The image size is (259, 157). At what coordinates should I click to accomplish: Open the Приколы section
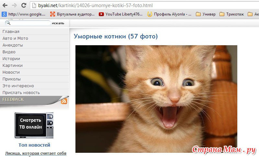click(34, 79)
